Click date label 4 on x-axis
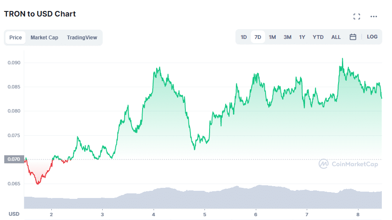The height and width of the screenshot is (220, 392). point(154,214)
